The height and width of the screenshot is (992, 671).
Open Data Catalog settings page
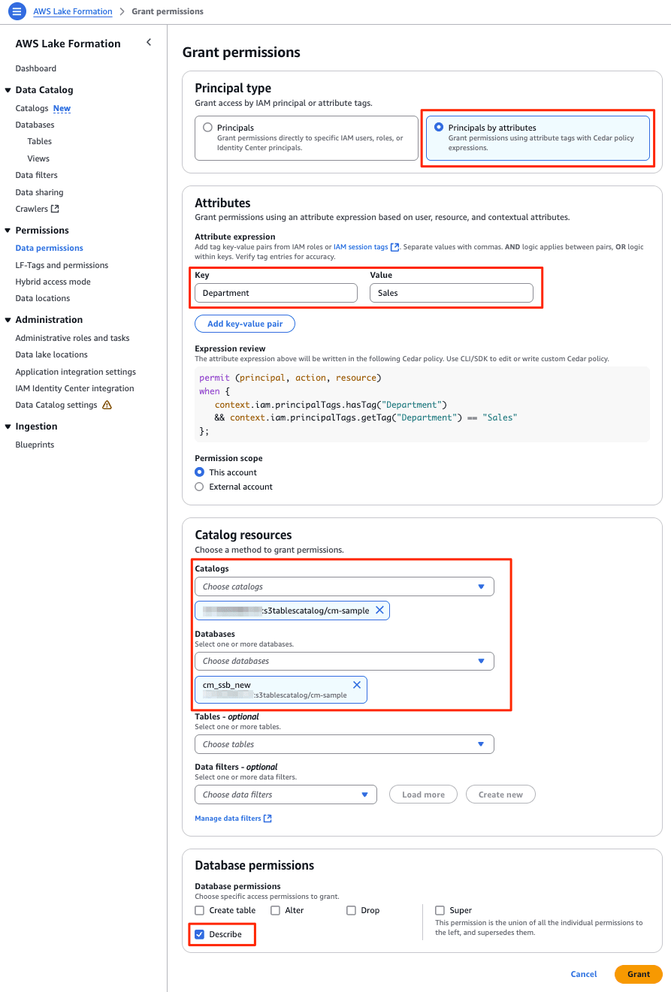pyautogui.click(x=56, y=405)
